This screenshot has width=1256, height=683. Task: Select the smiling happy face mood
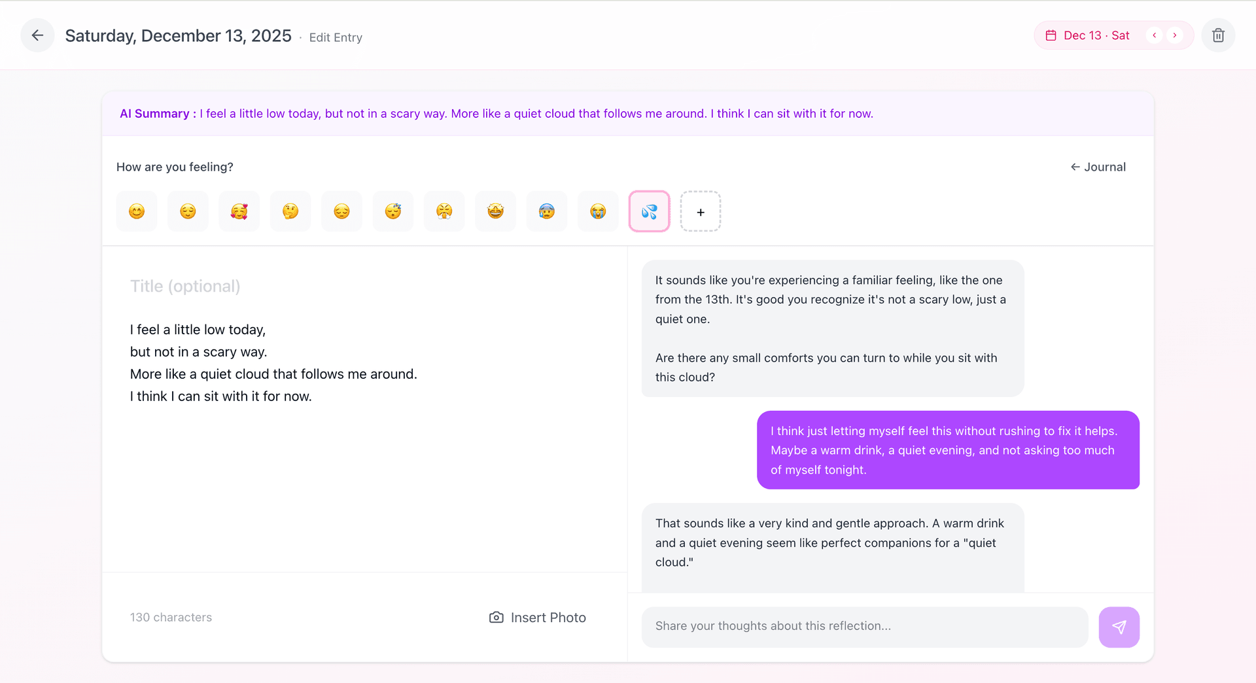point(137,211)
